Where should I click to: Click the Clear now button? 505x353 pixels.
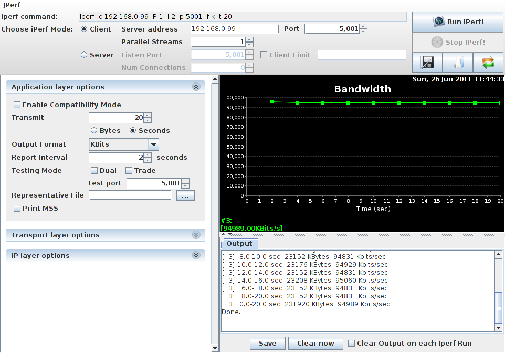(315, 342)
